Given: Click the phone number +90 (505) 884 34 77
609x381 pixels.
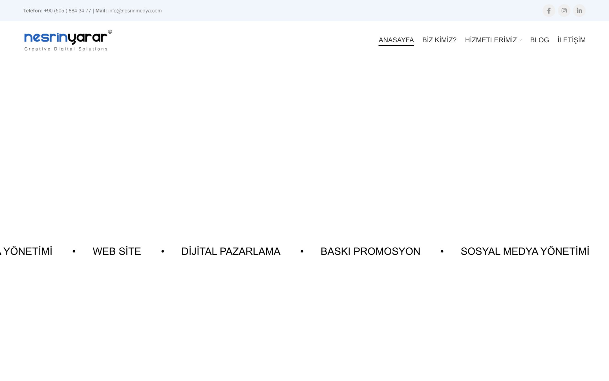Looking at the screenshot, I should tap(68, 11).
